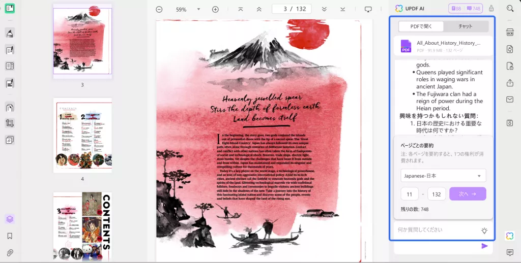Open the Japanese-日本 language dropdown
Screen dimensions: 521x263
click(443, 176)
